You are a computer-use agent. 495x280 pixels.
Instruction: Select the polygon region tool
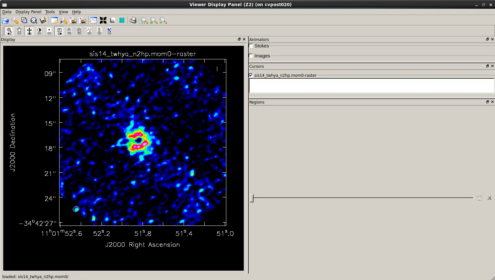tap(79, 31)
